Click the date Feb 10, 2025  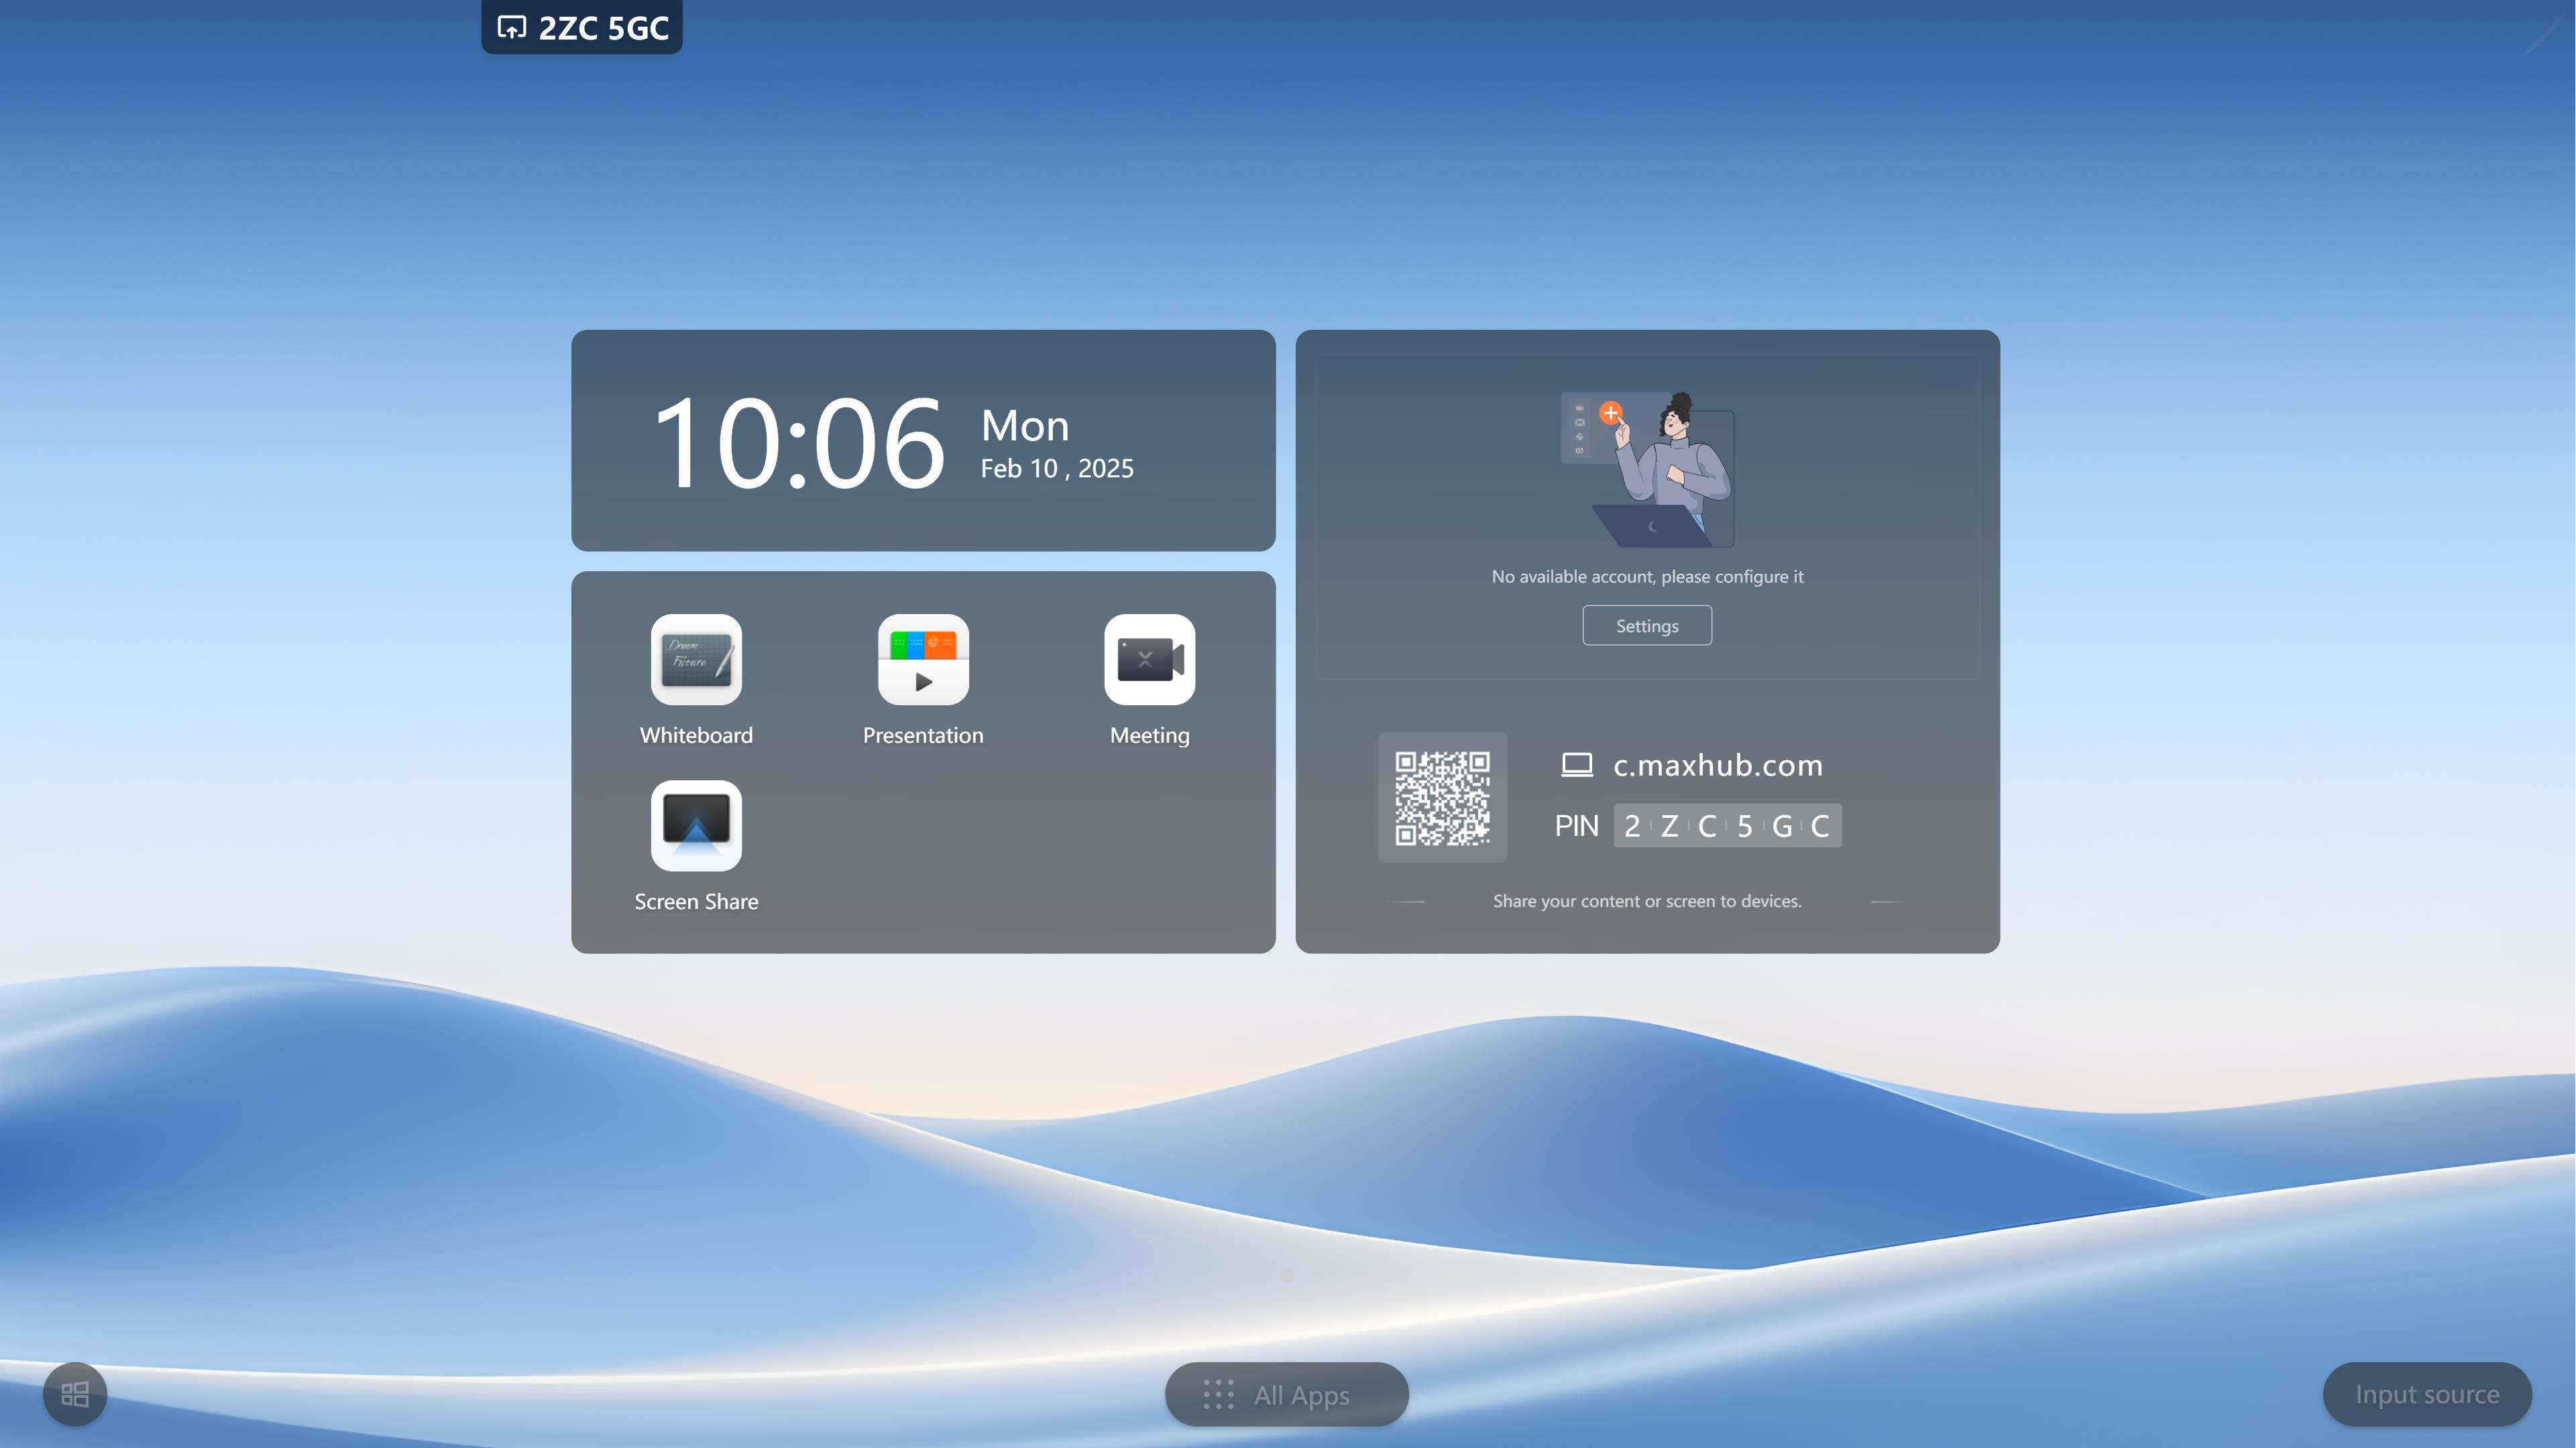click(x=1057, y=469)
